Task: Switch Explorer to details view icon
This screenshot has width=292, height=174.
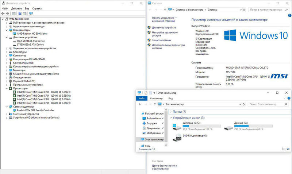Action: pos(284,149)
